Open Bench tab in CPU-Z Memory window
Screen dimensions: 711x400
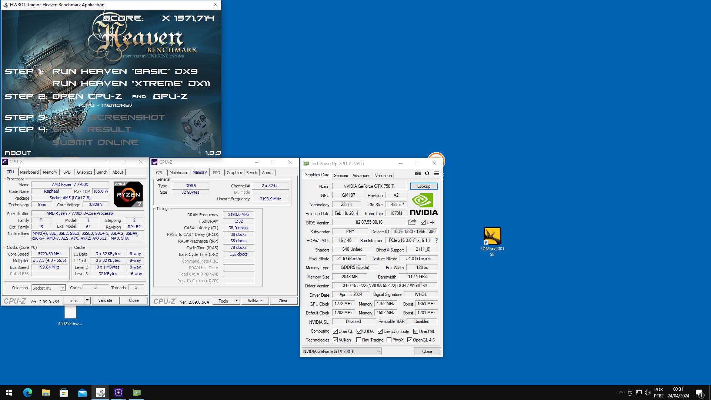point(251,173)
